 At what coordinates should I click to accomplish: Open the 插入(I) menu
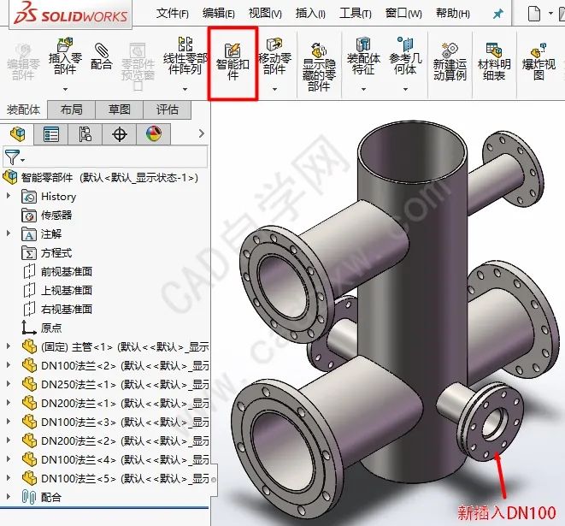tap(310, 14)
